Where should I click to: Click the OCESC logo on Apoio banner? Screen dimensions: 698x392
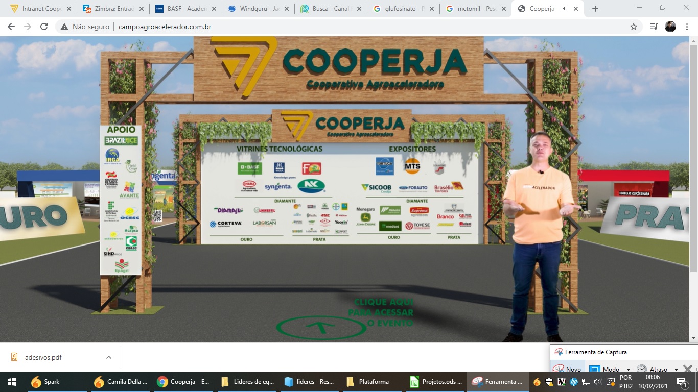(129, 213)
